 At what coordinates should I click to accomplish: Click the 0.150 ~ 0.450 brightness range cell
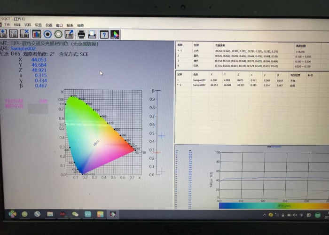(303, 57)
